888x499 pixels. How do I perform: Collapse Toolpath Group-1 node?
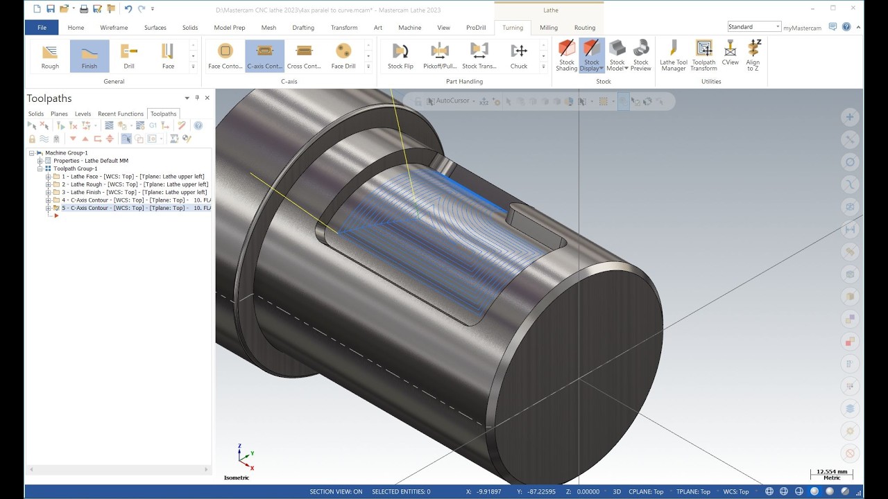pyautogui.click(x=40, y=168)
